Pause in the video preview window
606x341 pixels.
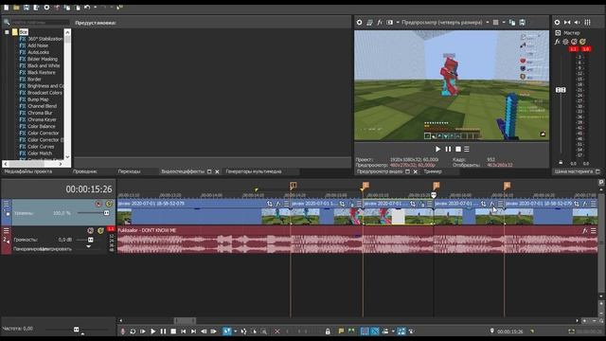448,149
